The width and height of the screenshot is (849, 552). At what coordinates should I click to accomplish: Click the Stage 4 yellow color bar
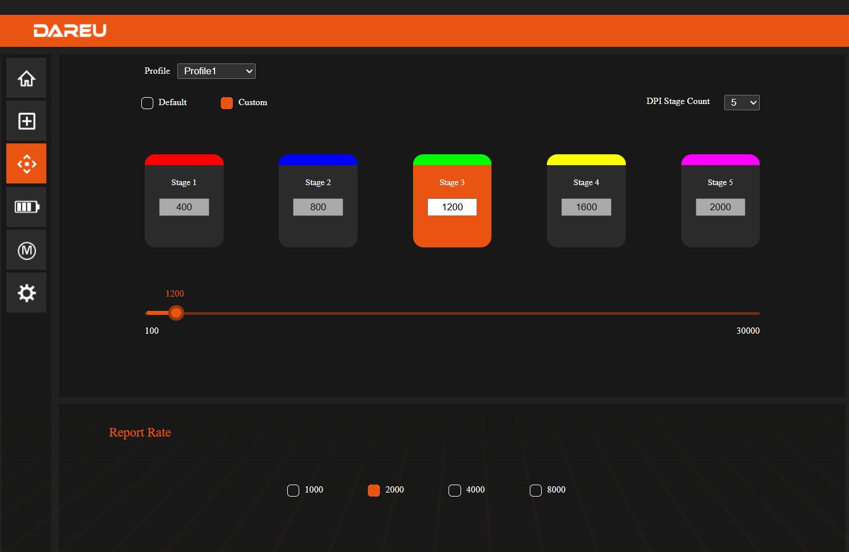point(586,160)
